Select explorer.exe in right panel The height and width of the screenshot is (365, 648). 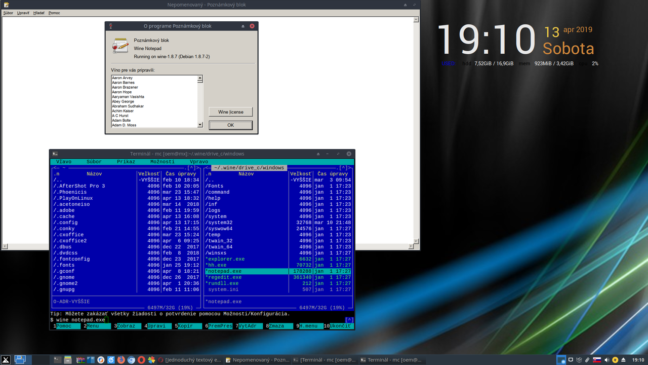pos(277,259)
